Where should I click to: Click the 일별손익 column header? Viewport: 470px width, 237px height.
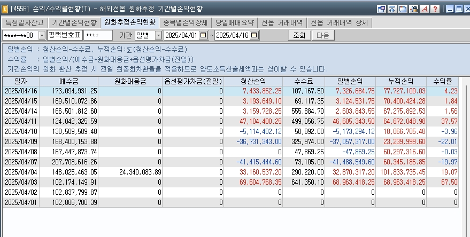[350, 81]
